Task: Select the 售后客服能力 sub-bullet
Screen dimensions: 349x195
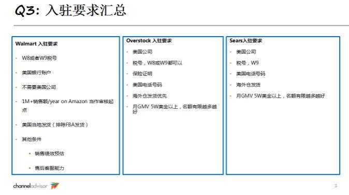Action: pyautogui.click(x=49, y=168)
